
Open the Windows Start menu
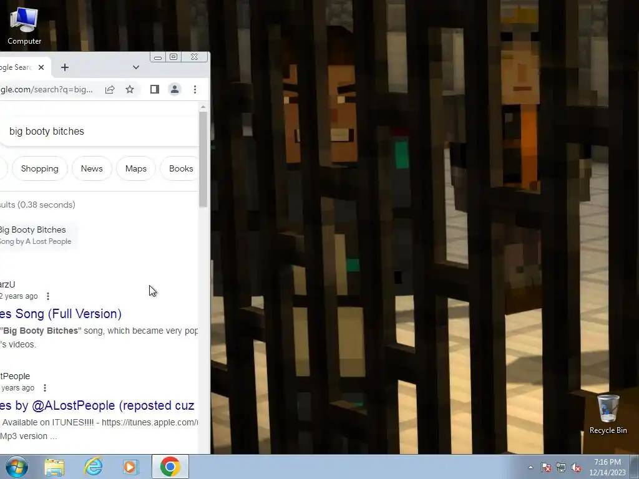click(x=17, y=467)
